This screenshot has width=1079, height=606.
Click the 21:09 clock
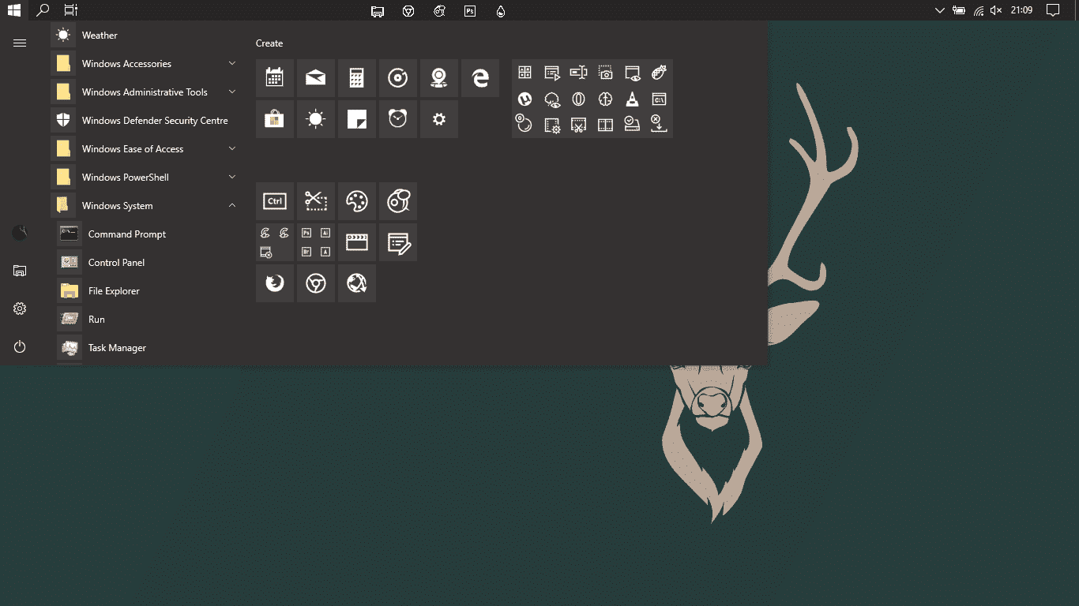[x=1022, y=10]
